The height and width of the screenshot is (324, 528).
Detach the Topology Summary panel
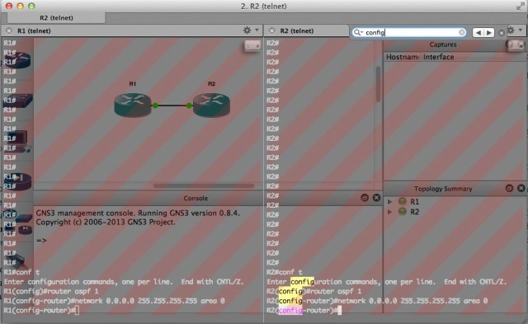pyautogui.click(x=509, y=188)
